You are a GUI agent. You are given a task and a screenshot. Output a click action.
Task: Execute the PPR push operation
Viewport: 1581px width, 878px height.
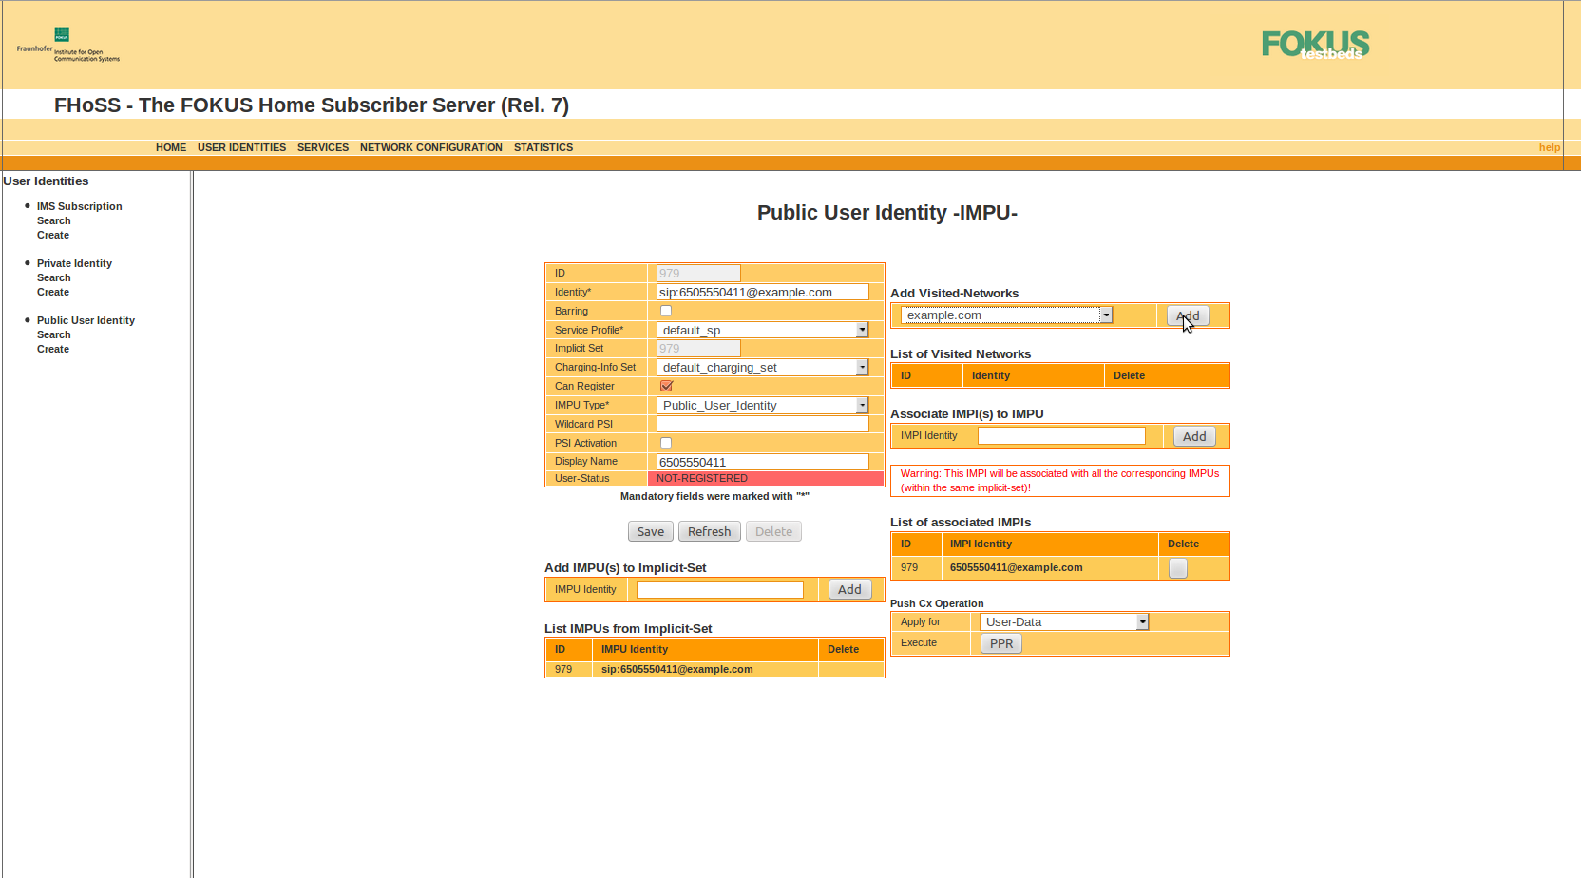tap(1000, 644)
